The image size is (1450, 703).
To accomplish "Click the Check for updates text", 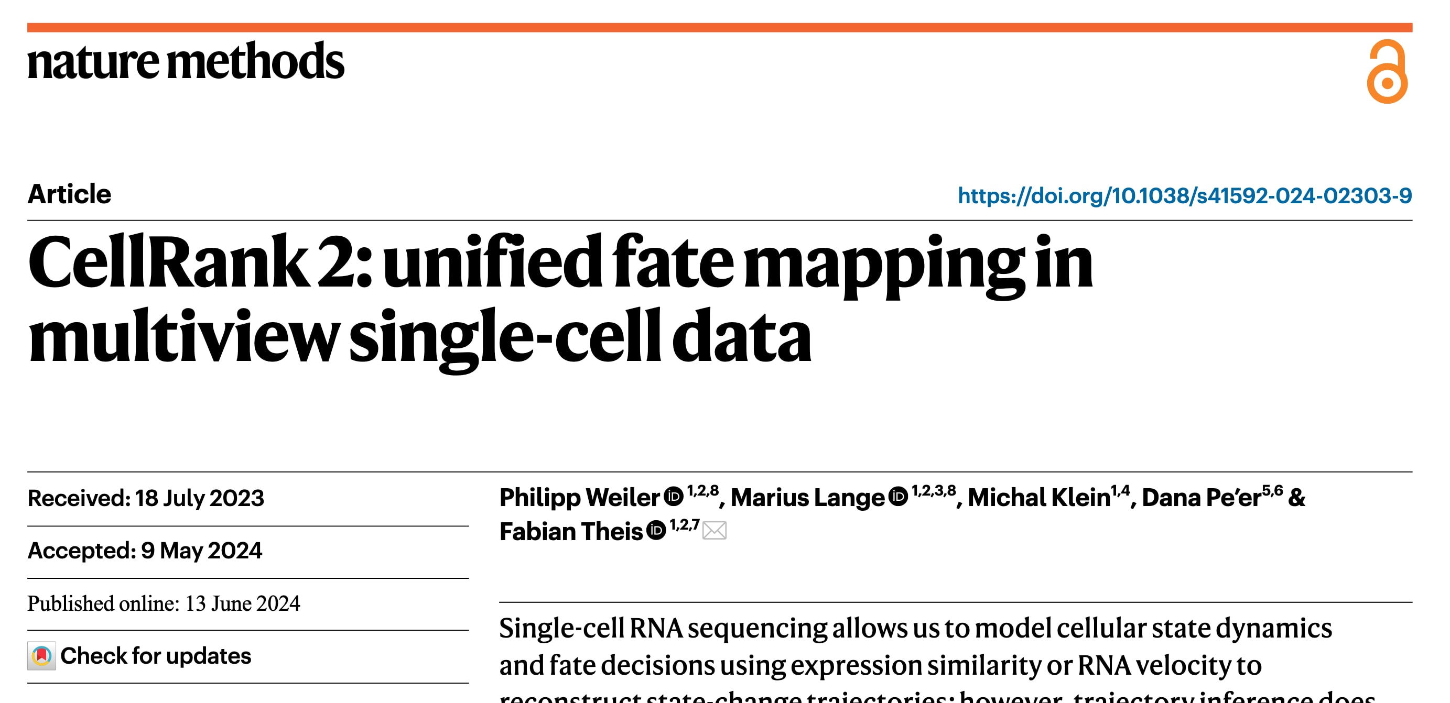I will [155, 656].
